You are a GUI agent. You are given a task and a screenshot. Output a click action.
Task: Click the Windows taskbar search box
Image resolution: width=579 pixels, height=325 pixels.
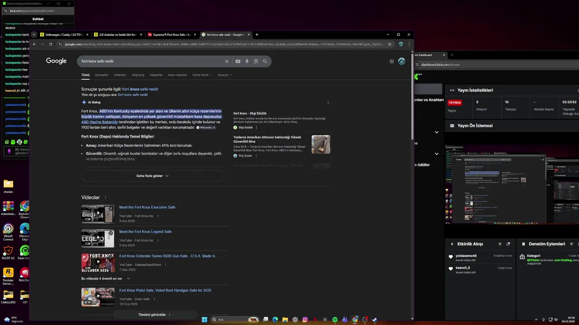pyautogui.click(x=235, y=320)
